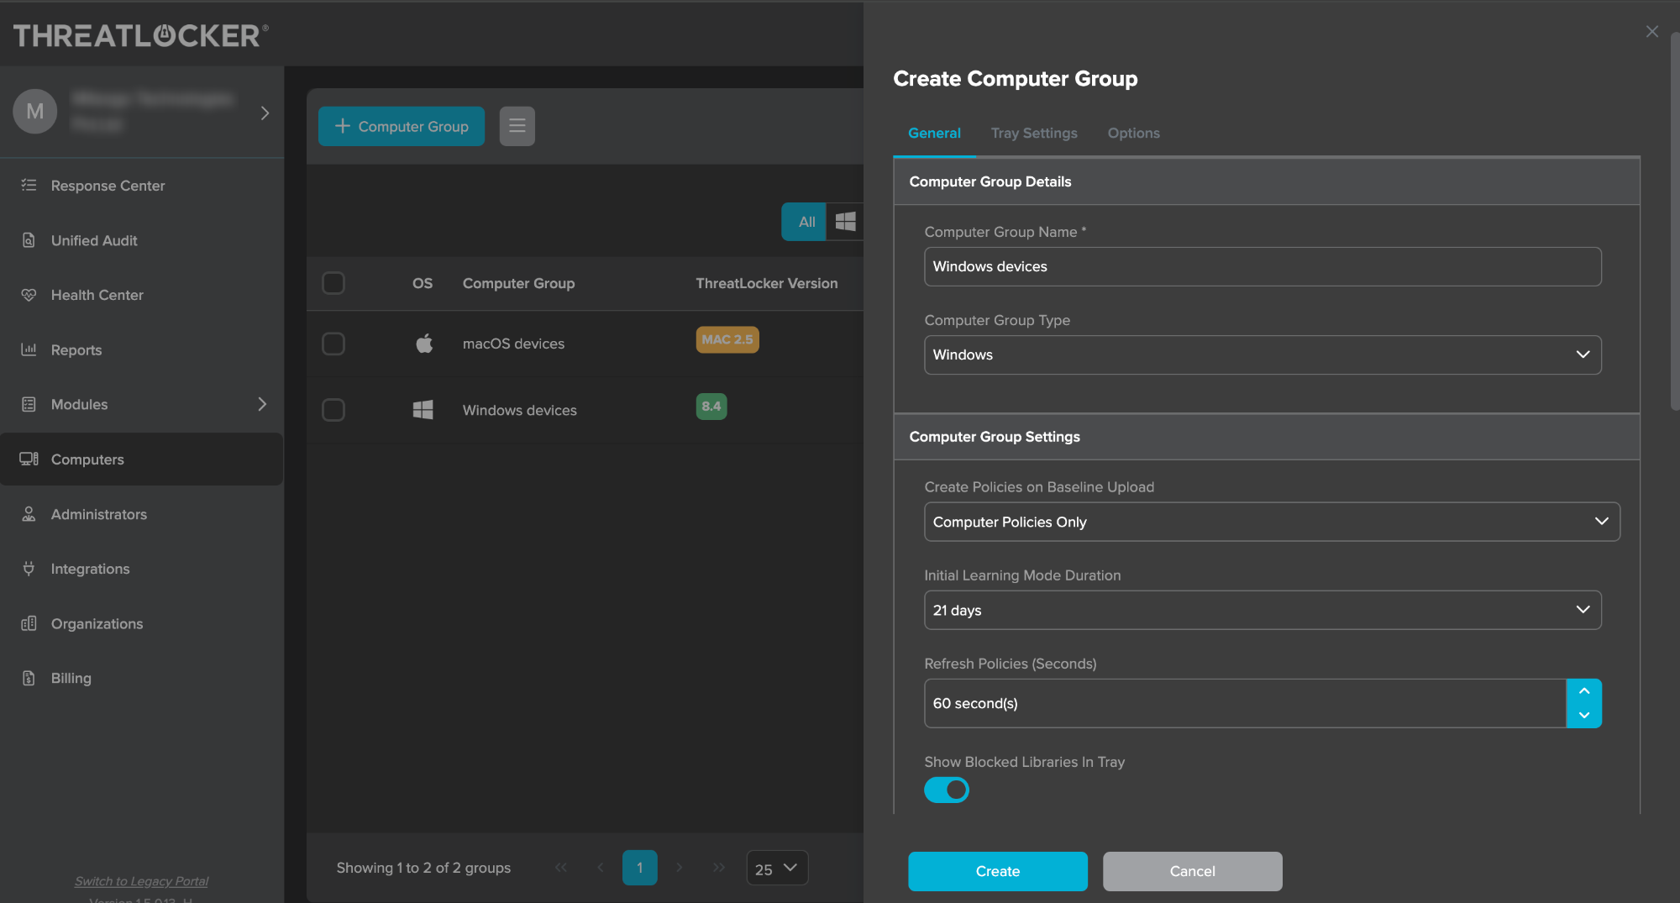This screenshot has width=1680, height=903.
Task: Click the ThreatLocker logo
Action: [x=140, y=34]
